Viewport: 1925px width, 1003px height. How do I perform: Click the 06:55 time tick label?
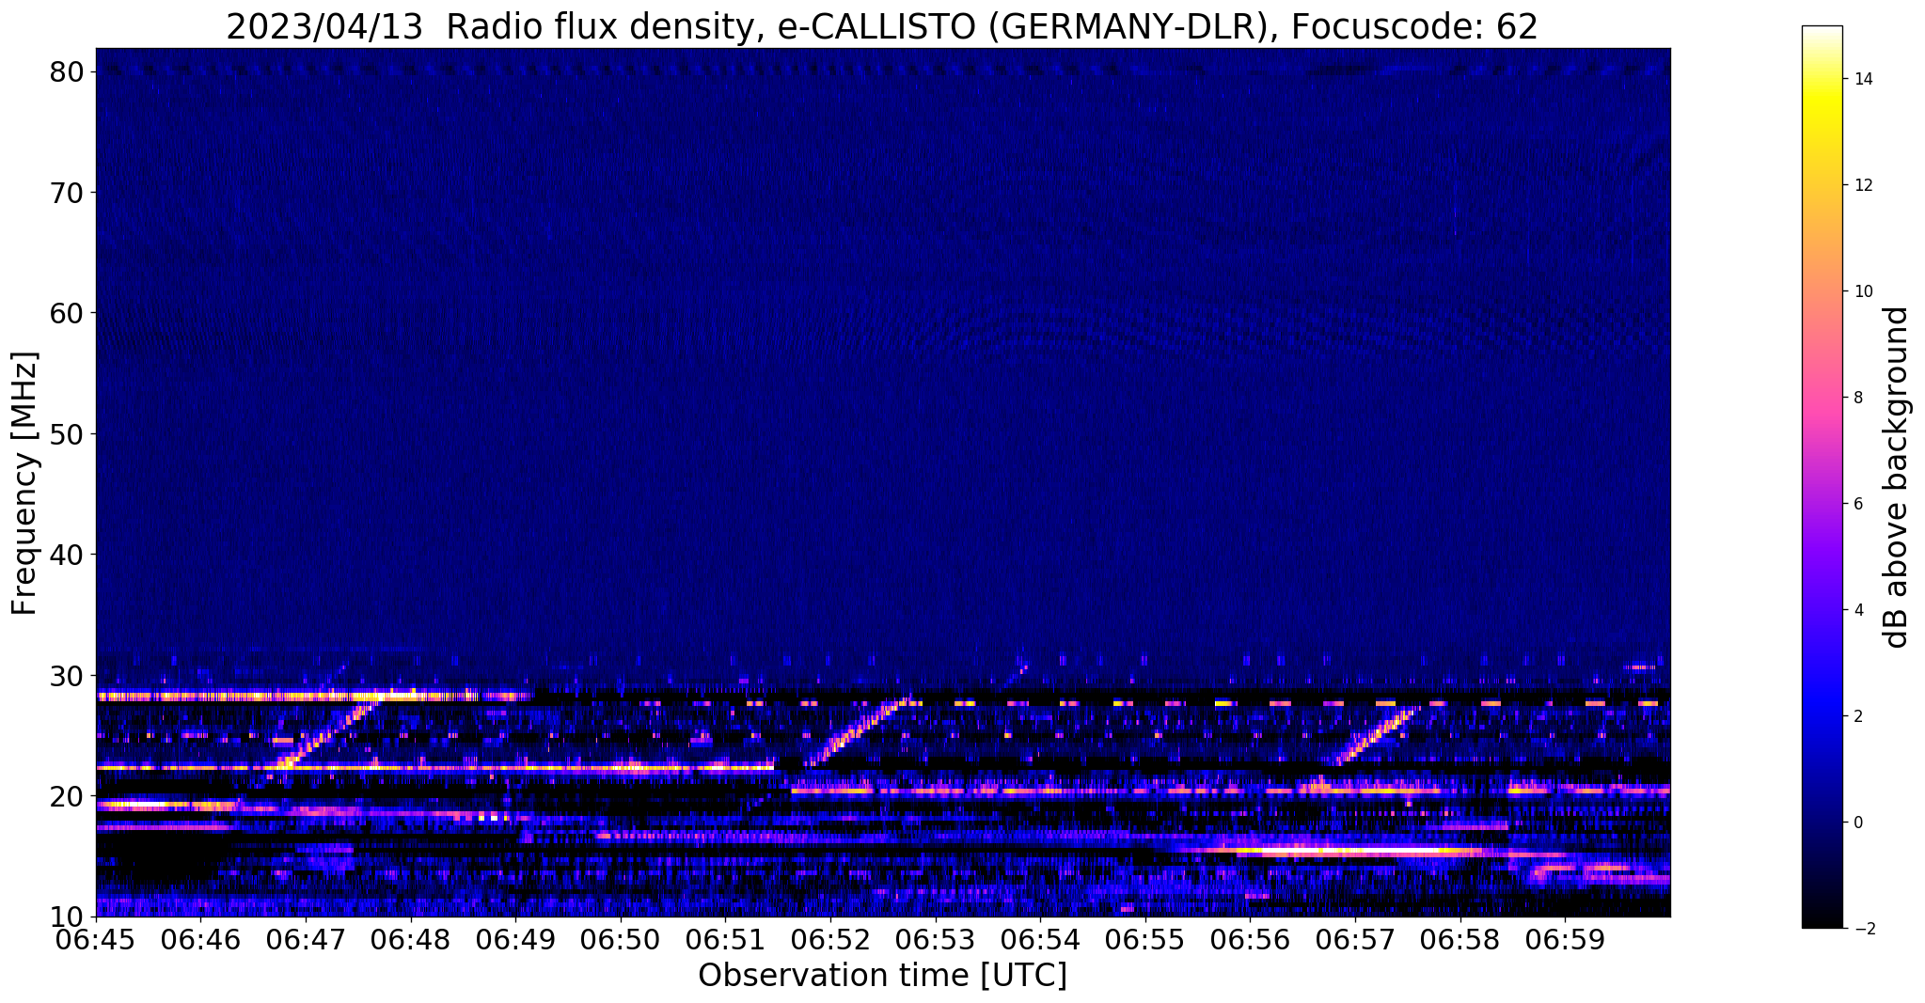pos(1145,939)
